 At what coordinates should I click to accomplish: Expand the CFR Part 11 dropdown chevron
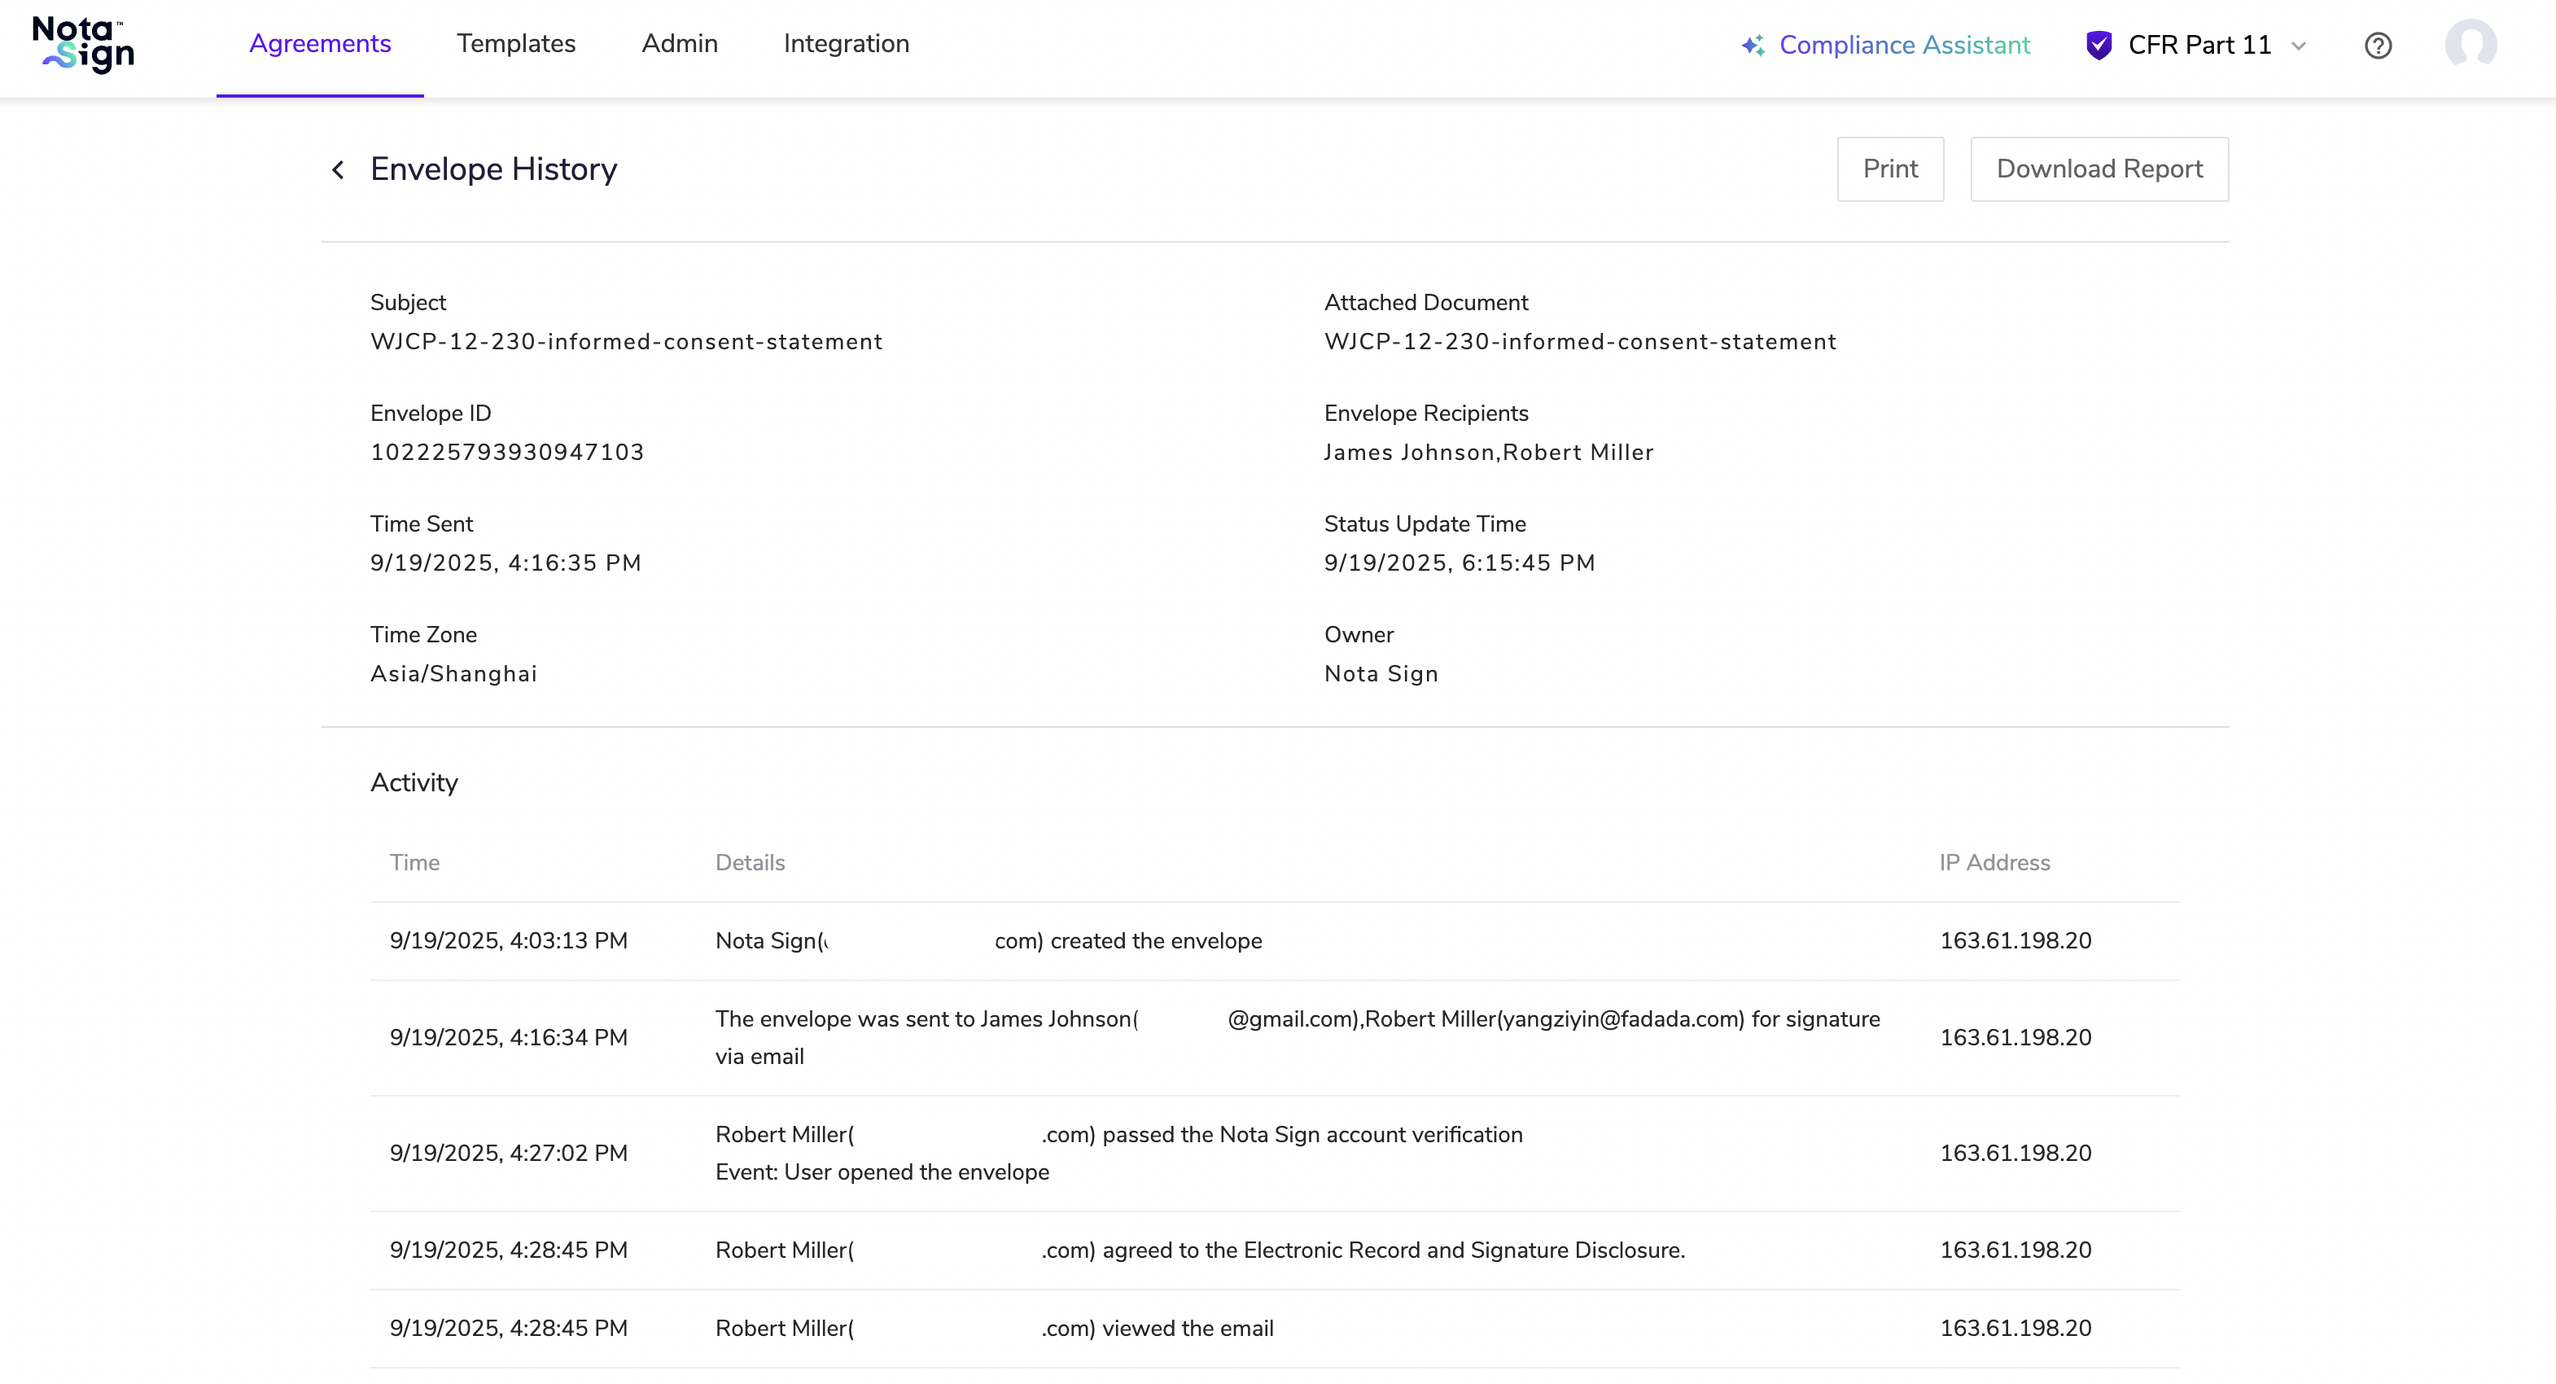click(x=2298, y=46)
